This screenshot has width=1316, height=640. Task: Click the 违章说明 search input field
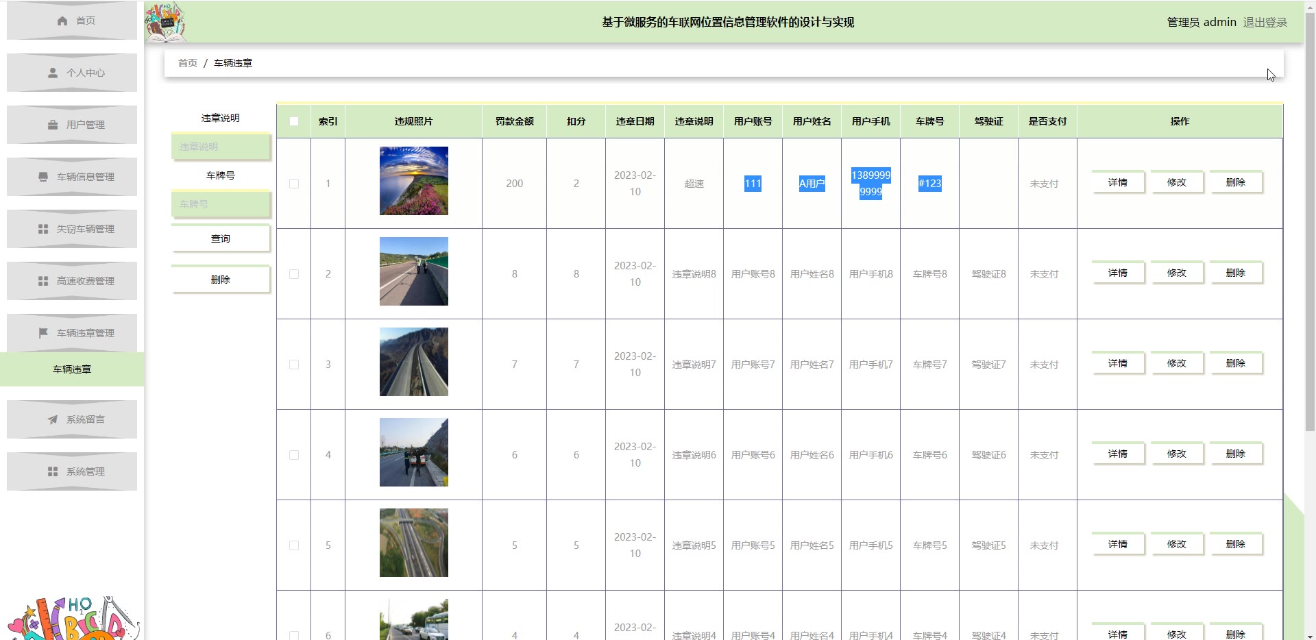221,147
